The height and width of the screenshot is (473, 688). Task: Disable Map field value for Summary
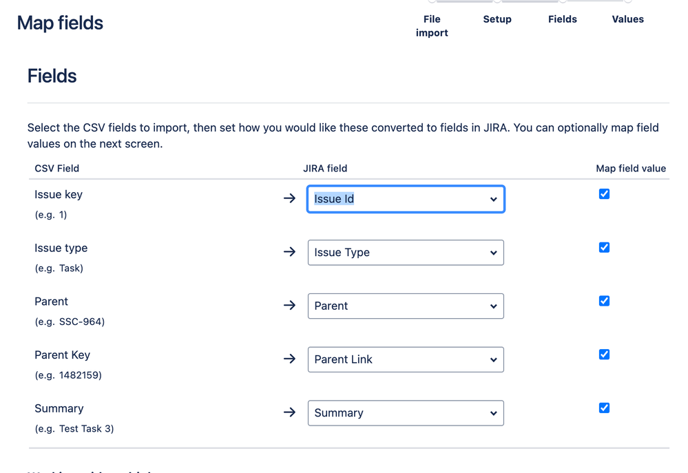coord(604,408)
